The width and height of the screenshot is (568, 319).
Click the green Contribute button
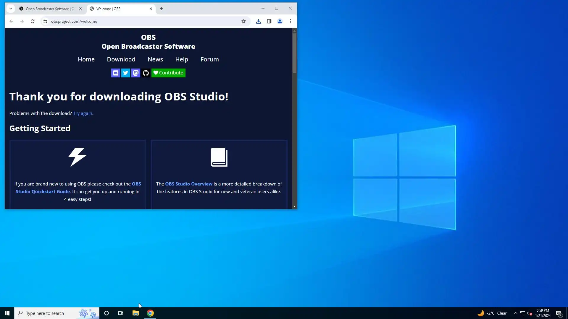(168, 73)
